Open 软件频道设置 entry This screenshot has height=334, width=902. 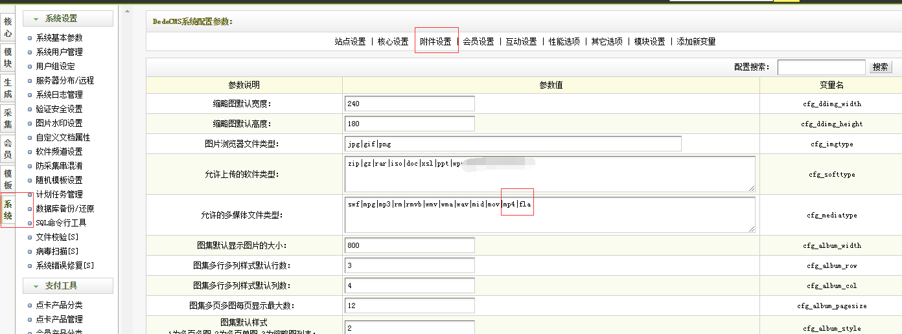tap(60, 151)
